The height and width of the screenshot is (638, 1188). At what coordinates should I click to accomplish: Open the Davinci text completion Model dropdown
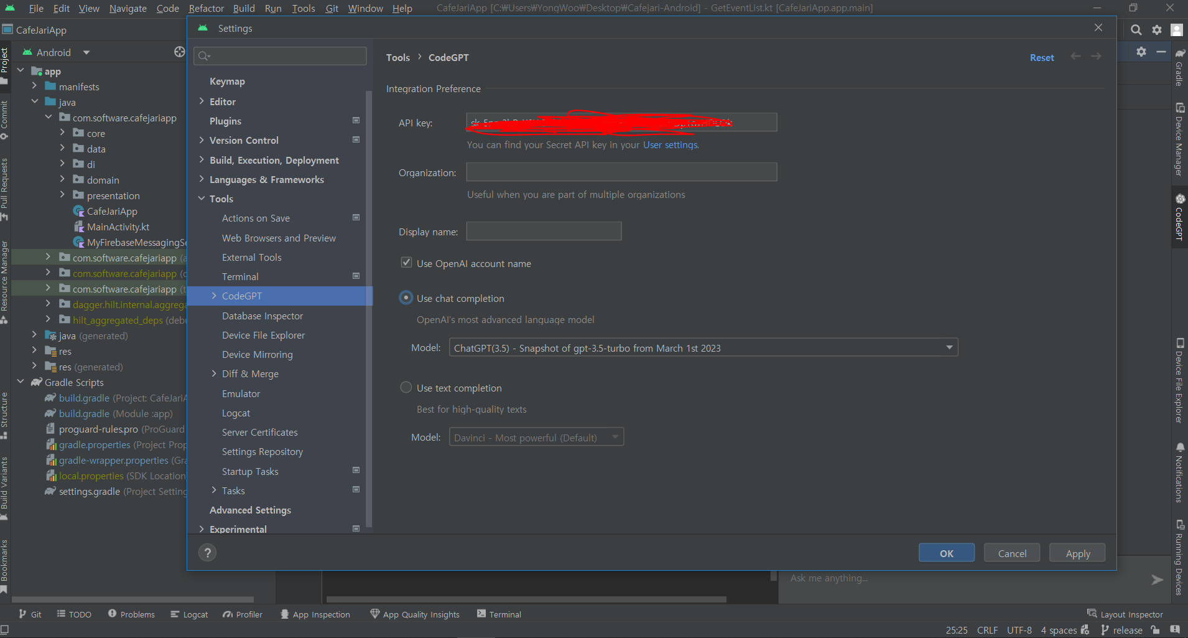(536, 437)
